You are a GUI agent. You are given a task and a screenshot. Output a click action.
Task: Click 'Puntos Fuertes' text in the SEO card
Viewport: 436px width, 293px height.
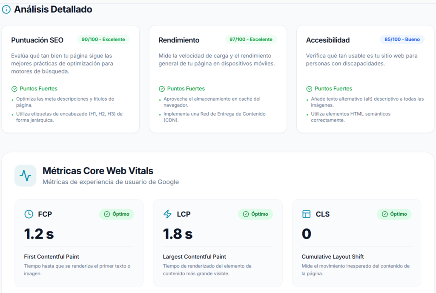38,89
